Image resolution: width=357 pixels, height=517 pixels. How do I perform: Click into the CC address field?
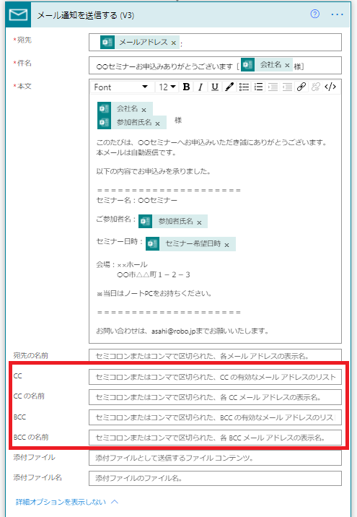point(215,377)
